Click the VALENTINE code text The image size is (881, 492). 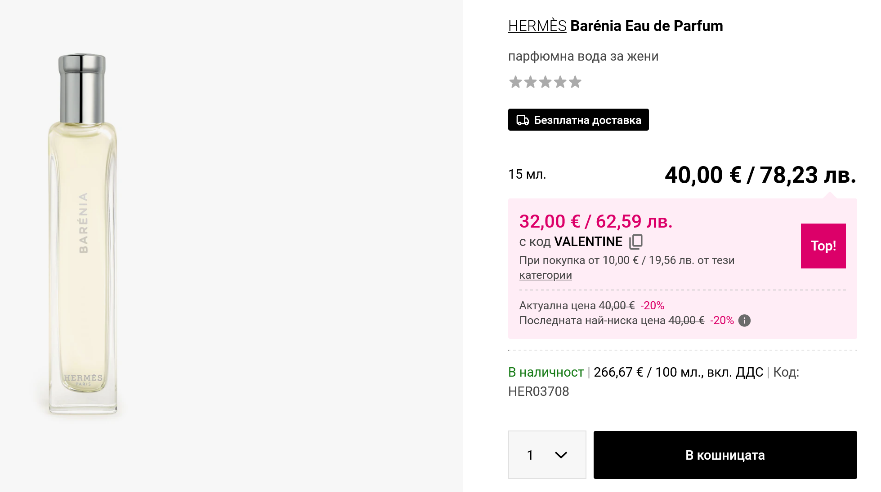coord(588,242)
